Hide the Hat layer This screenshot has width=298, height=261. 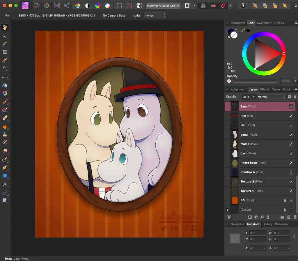(291, 125)
